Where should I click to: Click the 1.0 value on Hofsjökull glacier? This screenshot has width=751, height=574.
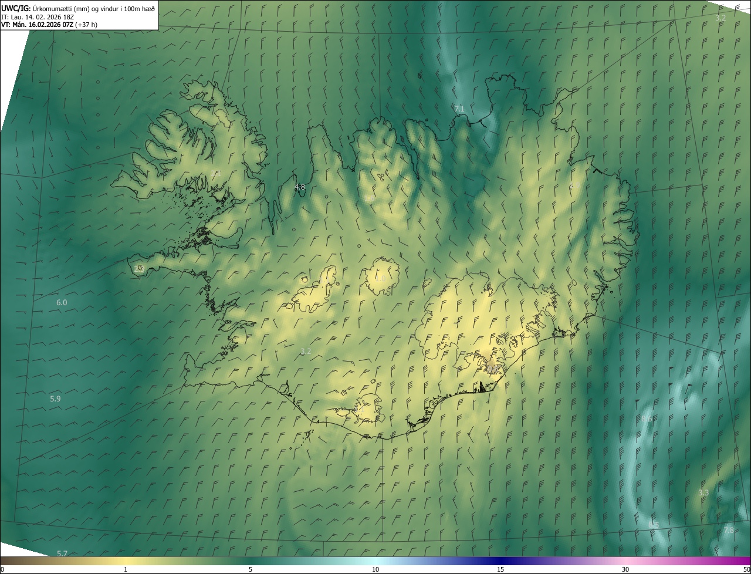[x=381, y=278]
